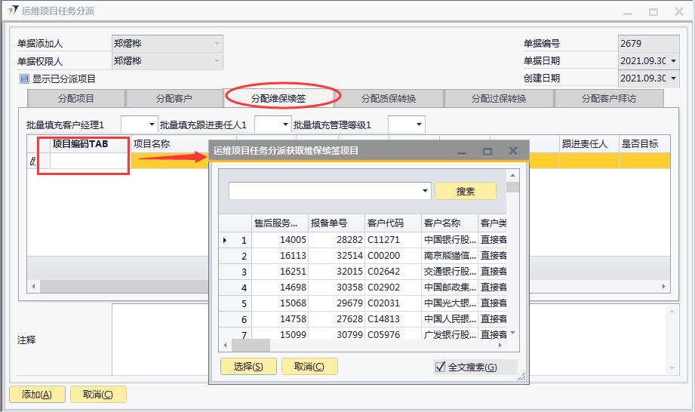Open the 单据日期 date dropdown
This screenshot has height=412, width=695.
click(672, 61)
